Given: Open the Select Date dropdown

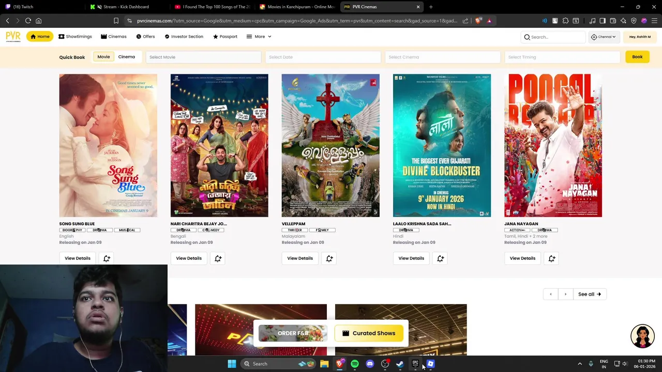Looking at the screenshot, I should tap(323, 57).
